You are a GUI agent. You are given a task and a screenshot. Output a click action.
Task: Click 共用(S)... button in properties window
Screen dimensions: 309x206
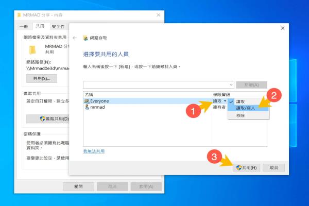click(42, 78)
